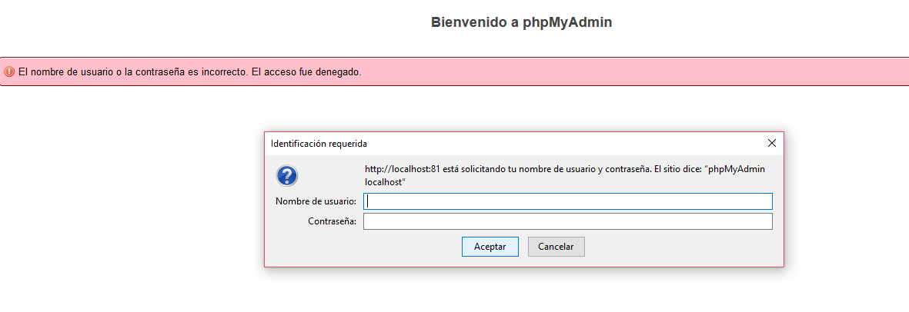The width and height of the screenshot is (909, 312).
Task: Focus the Contraseña password field
Action: tap(567, 221)
